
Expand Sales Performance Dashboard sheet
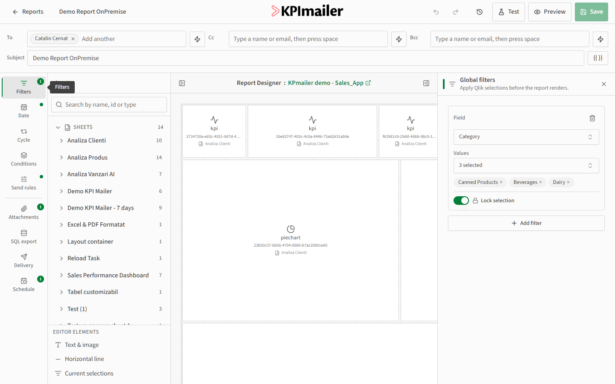click(61, 276)
